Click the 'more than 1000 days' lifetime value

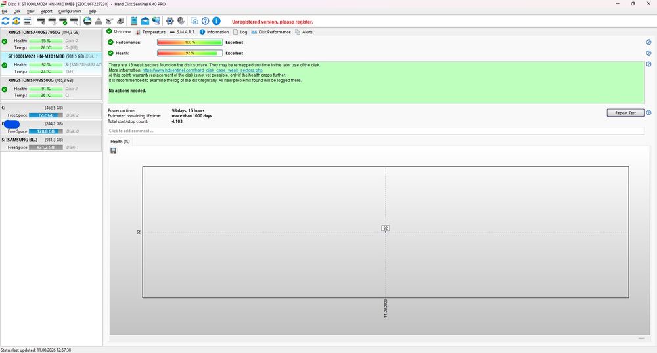[x=191, y=116]
